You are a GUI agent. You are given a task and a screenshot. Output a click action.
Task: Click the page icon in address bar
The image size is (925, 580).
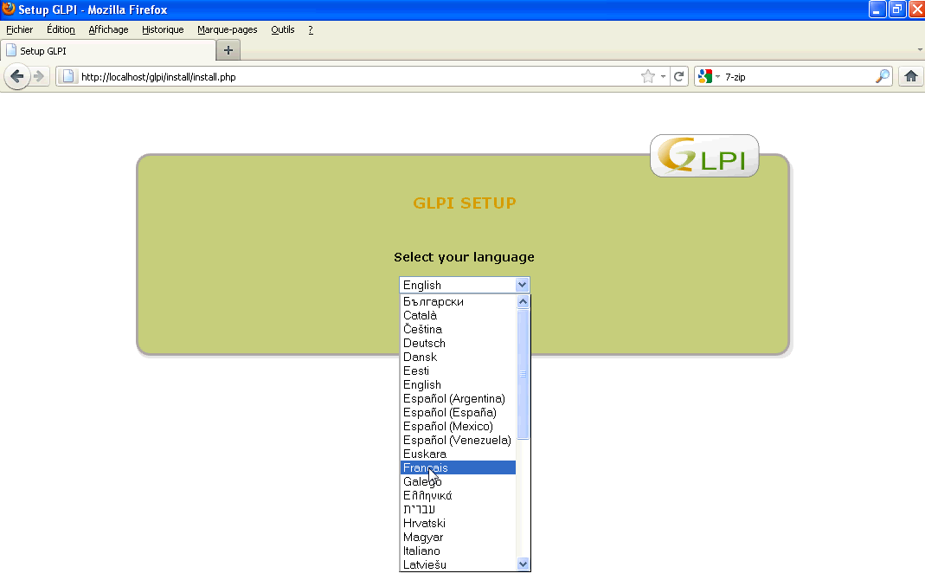tap(68, 77)
